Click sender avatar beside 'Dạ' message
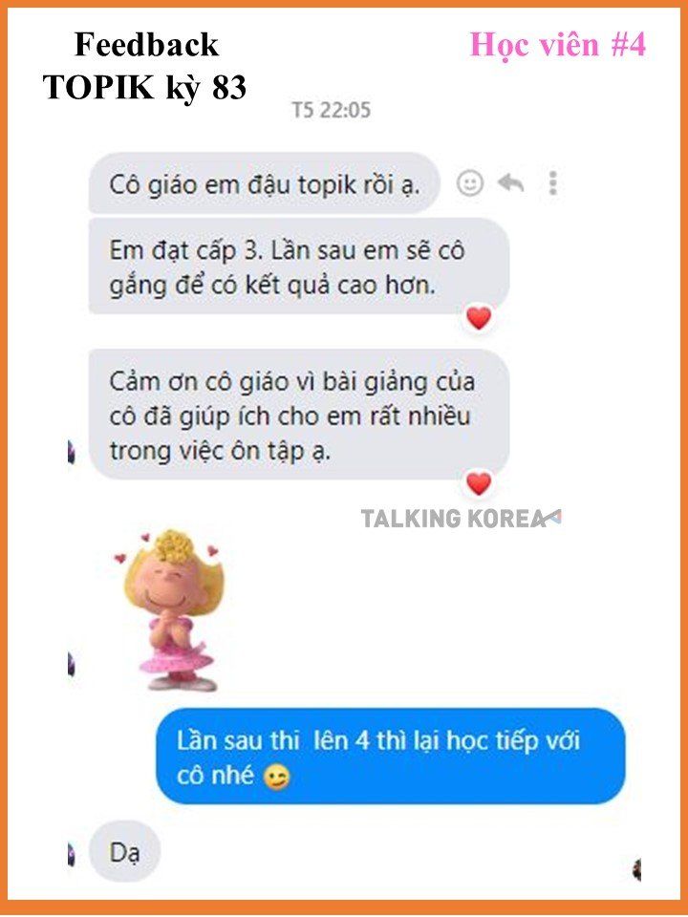This screenshot has width=688, height=917. pyautogui.click(x=72, y=854)
